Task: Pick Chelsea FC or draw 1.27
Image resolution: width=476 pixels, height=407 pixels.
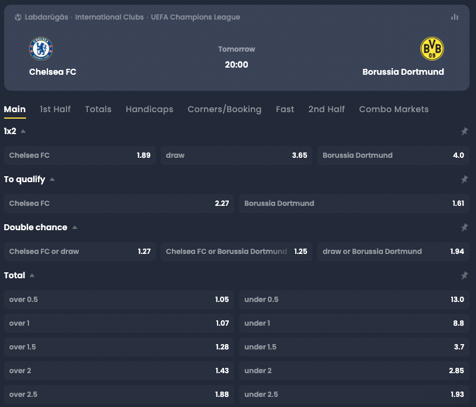Action: pyautogui.click(x=80, y=252)
